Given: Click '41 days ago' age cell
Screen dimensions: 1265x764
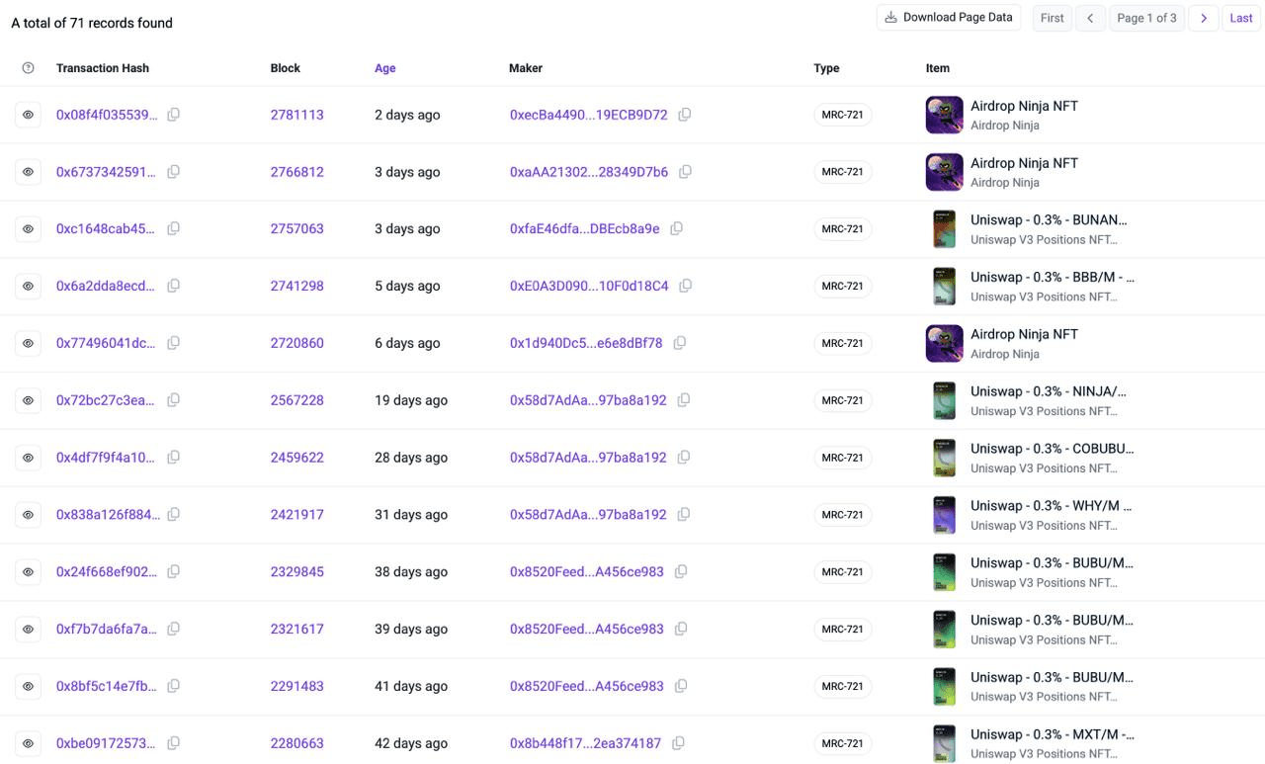Looking at the screenshot, I should [411, 686].
